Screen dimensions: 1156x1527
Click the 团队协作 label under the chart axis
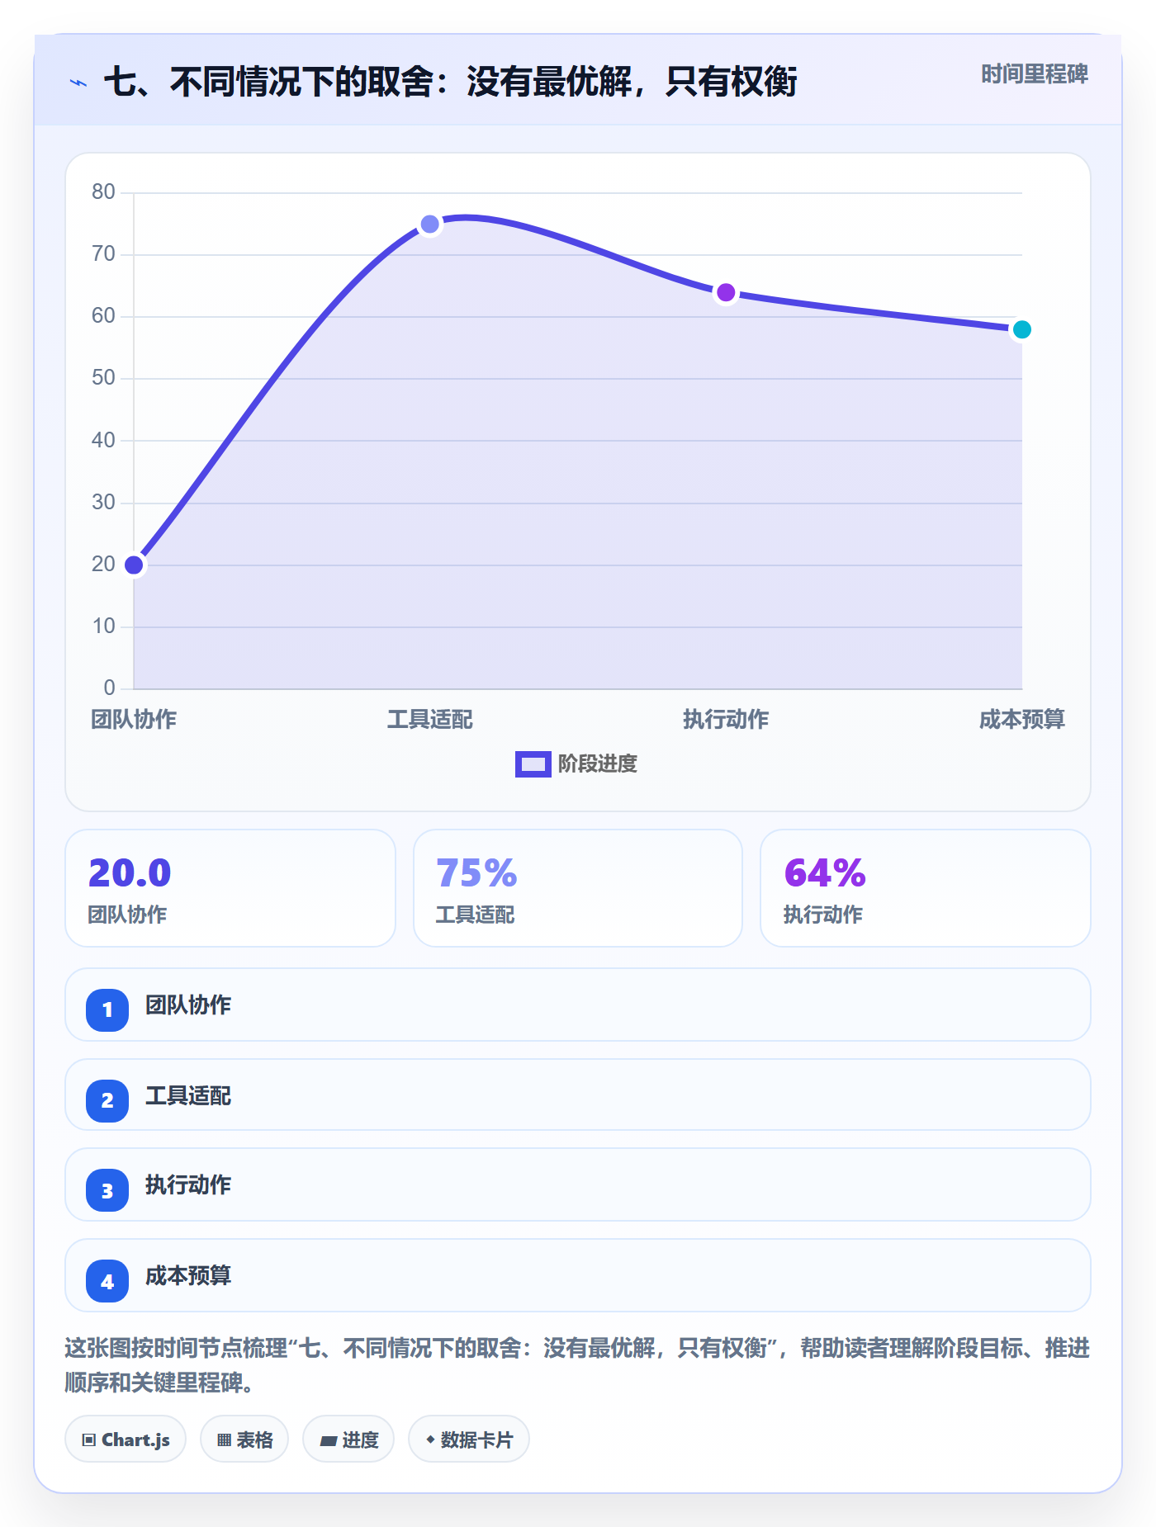(x=134, y=720)
